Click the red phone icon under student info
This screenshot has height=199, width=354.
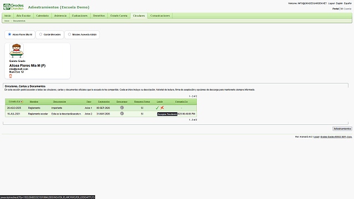point(11,76)
